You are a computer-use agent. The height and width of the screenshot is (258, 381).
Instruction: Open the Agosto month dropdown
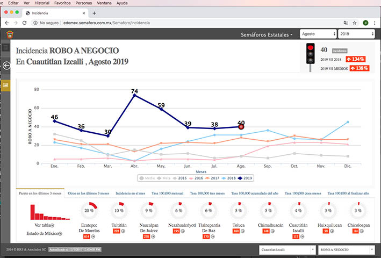point(317,34)
